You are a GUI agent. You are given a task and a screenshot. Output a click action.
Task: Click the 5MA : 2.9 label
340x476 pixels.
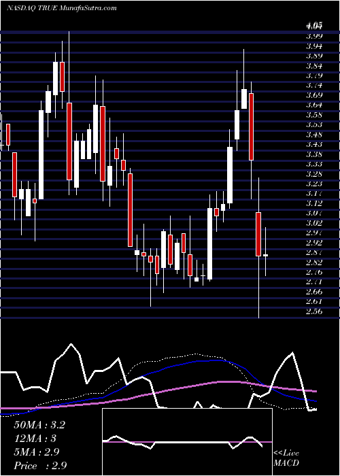[x=37, y=452]
